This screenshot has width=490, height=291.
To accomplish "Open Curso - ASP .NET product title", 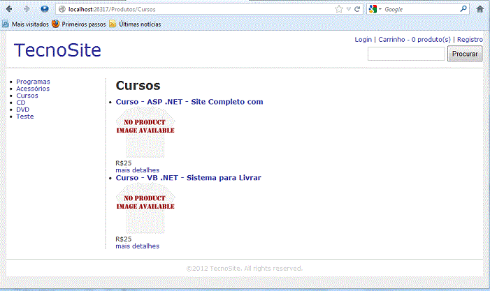I will coord(189,102).
